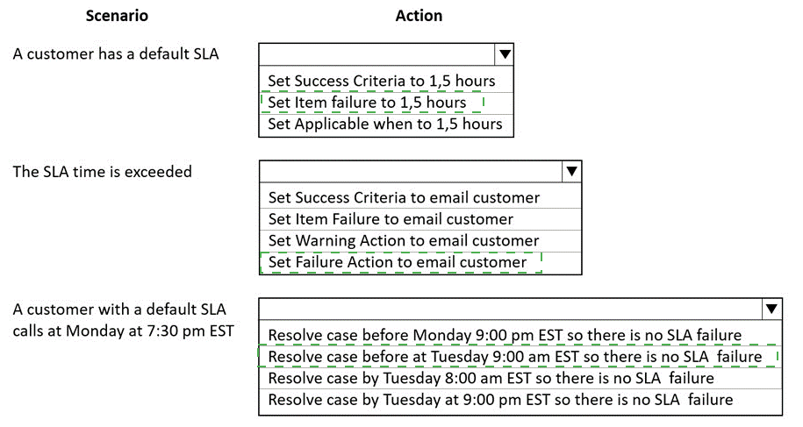The image size is (803, 427).
Task: Open the Monday 7:30 pm call dropdown arrow
Action: (771, 309)
